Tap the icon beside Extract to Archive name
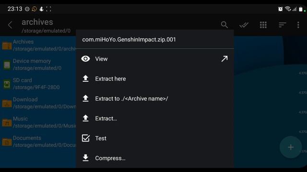307x172 pixels. (x=85, y=98)
